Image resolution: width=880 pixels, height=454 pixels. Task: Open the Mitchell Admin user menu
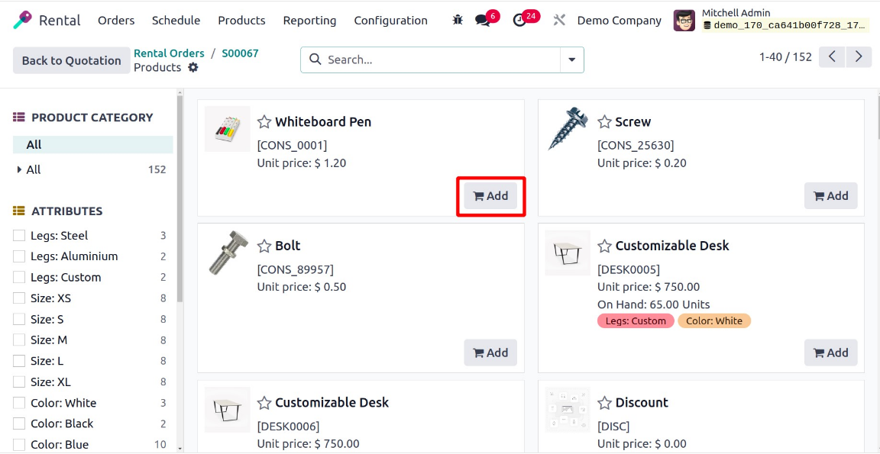pos(736,12)
